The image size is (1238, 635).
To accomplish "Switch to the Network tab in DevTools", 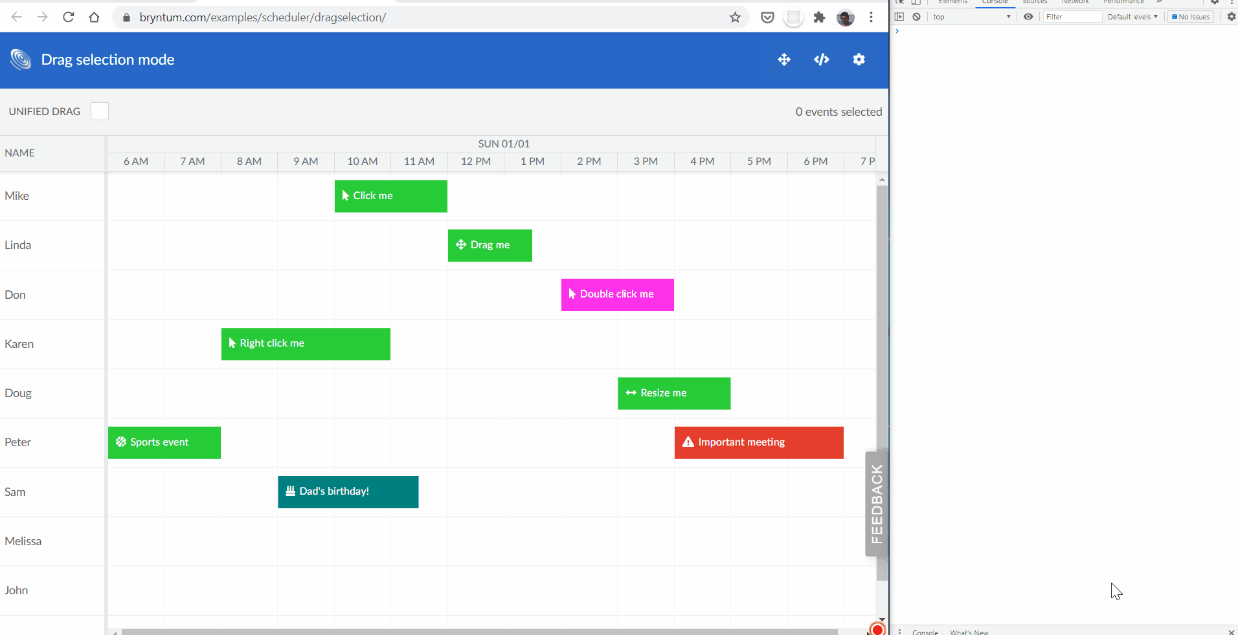I will point(1075,2).
